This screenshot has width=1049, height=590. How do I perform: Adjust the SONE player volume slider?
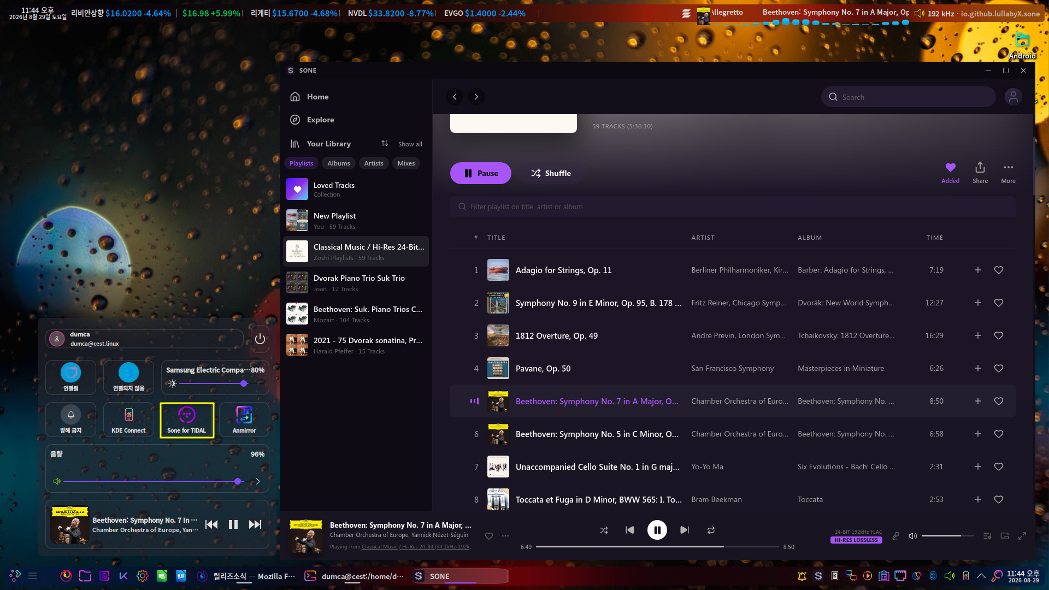[x=947, y=536]
